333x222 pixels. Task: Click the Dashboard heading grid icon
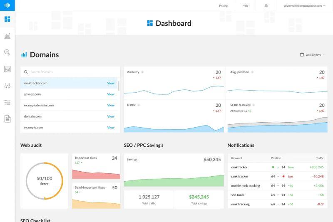tap(150, 23)
